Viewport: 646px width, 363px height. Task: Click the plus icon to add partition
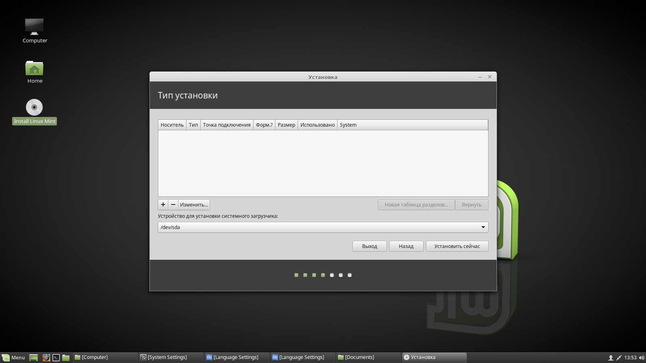163,204
